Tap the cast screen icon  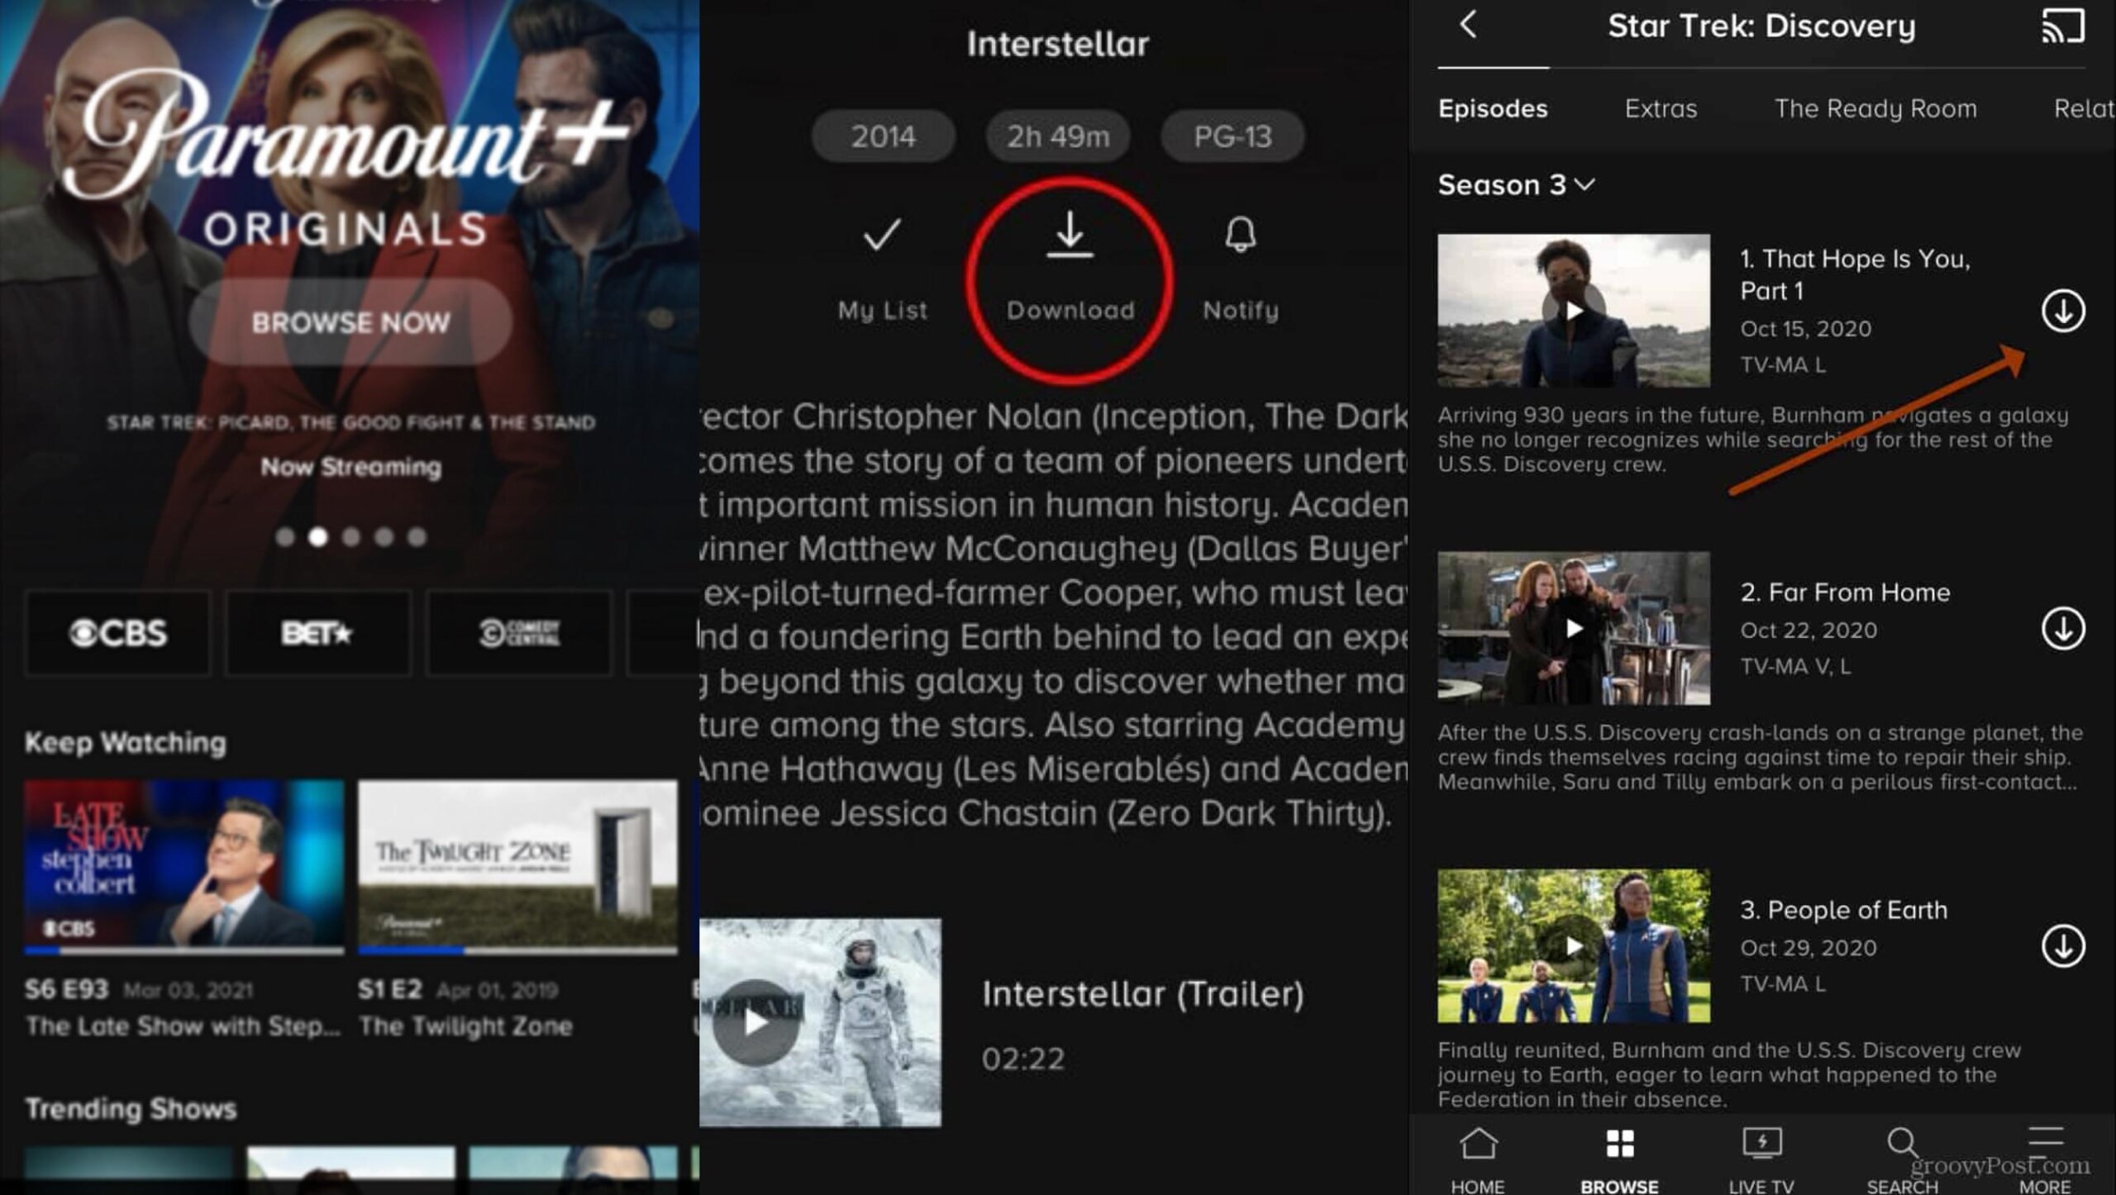coord(2063,26)
